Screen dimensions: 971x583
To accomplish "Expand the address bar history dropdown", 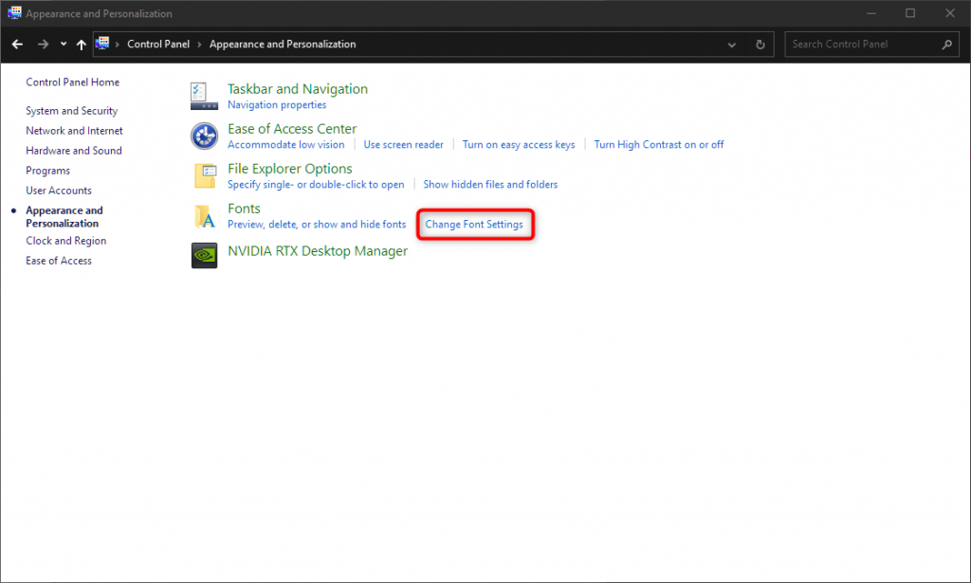I will click(731, 45).
